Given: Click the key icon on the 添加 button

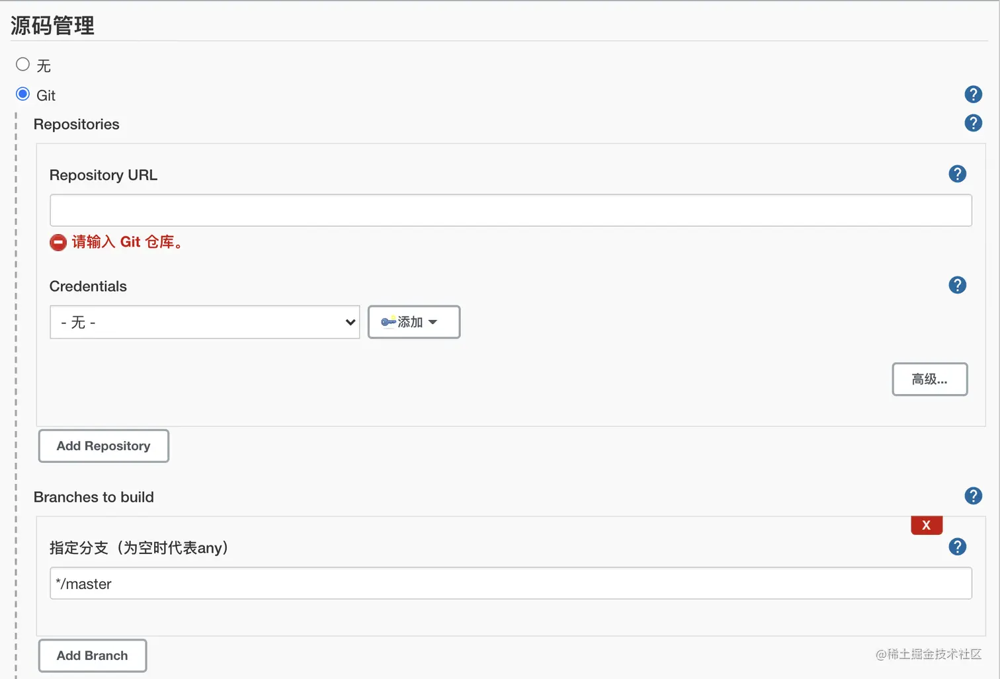Looking at the screenshot, I should (388, 322).
